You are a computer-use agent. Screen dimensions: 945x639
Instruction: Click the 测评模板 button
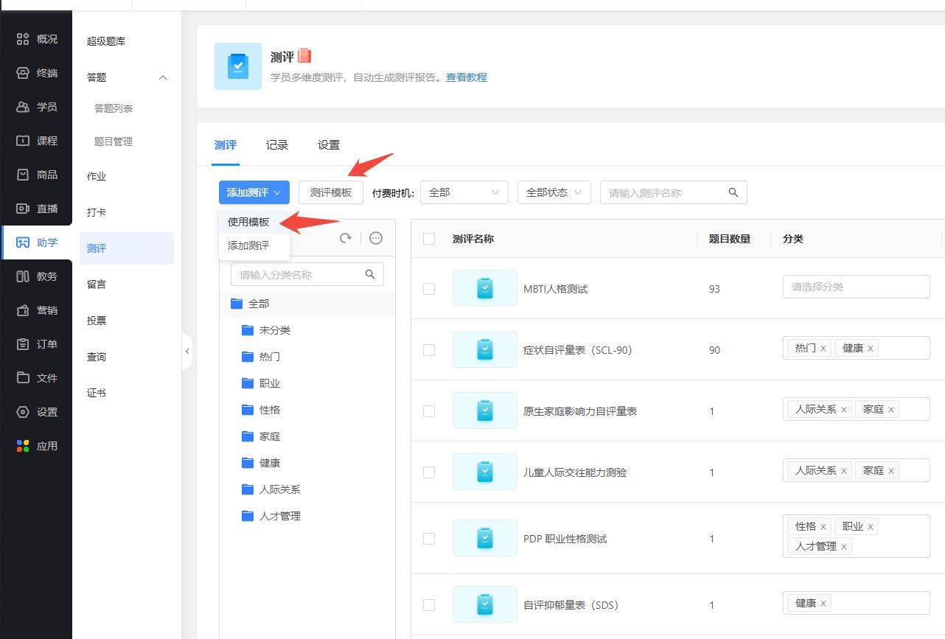tap(331, 192)
